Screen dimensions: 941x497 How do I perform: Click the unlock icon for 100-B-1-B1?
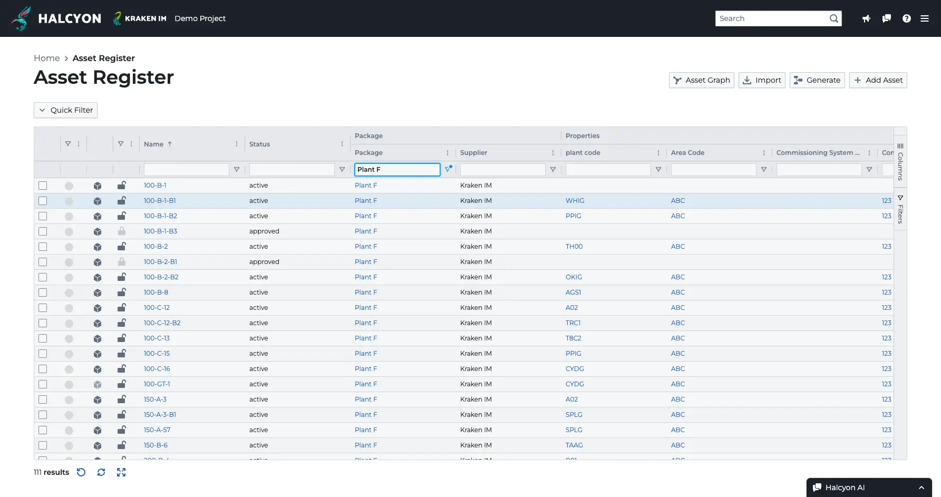coord(122,201)
